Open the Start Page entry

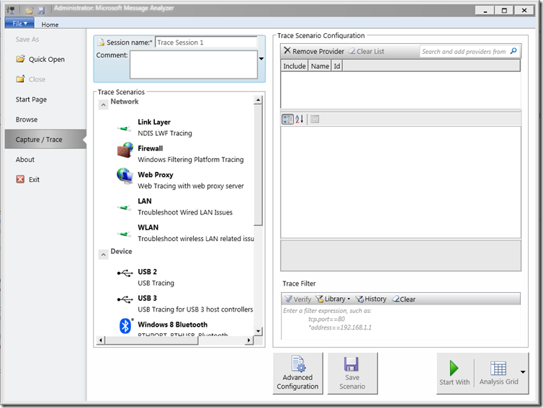point(31,99)
